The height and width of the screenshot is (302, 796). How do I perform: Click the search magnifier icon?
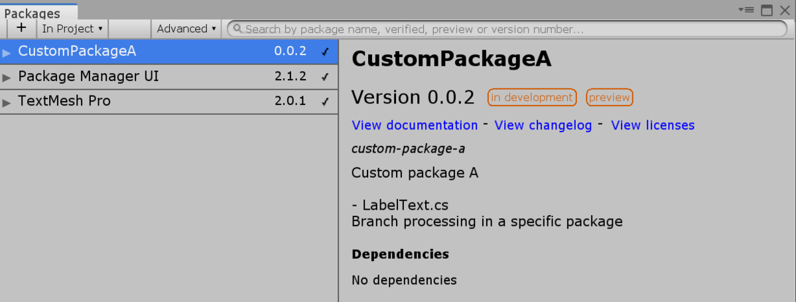(237, 29)
